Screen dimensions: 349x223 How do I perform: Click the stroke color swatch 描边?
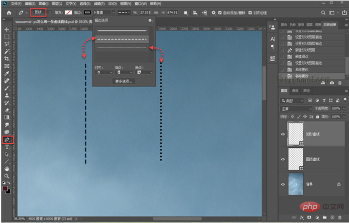(x=88, y=12)
